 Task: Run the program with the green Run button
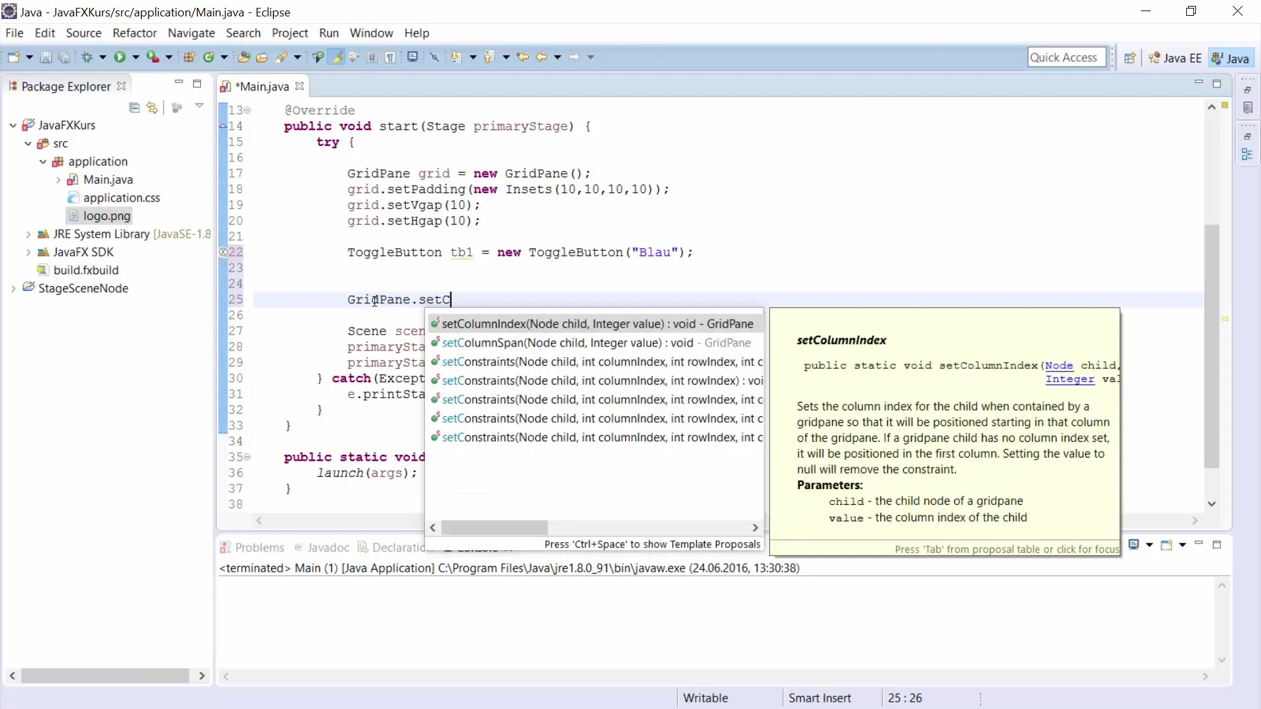[x=120, y=57]
